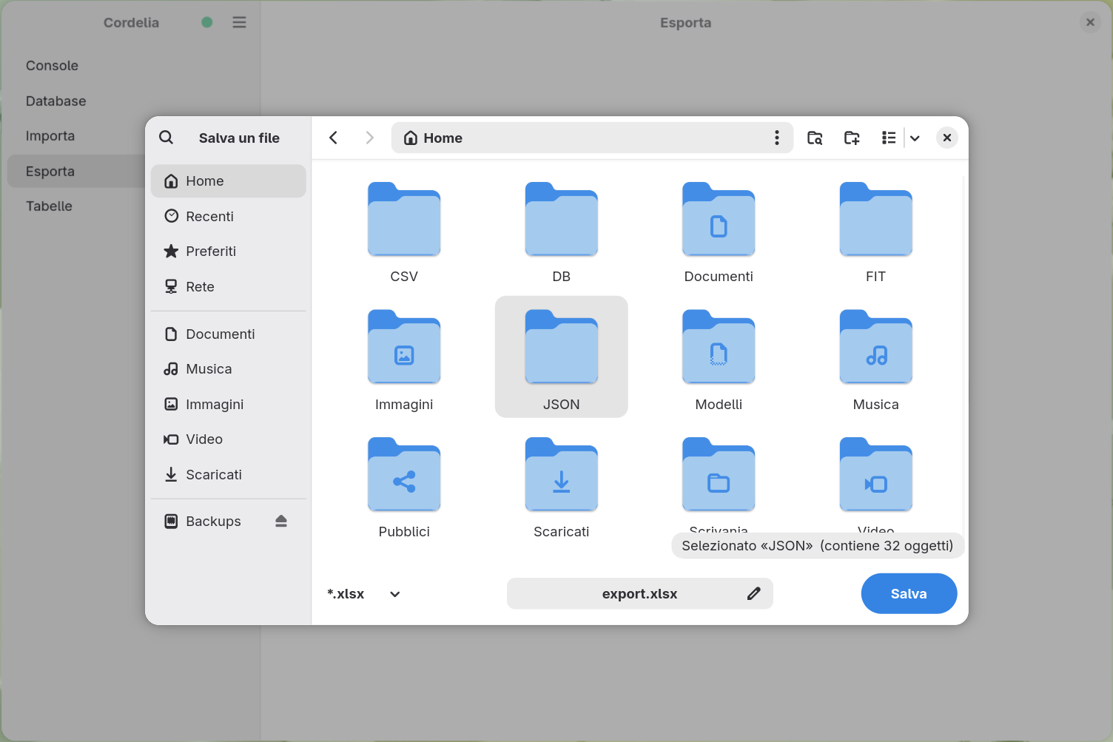Open the DB folder
Viewport: 1113px width, 742px height.
click(562, 232)
